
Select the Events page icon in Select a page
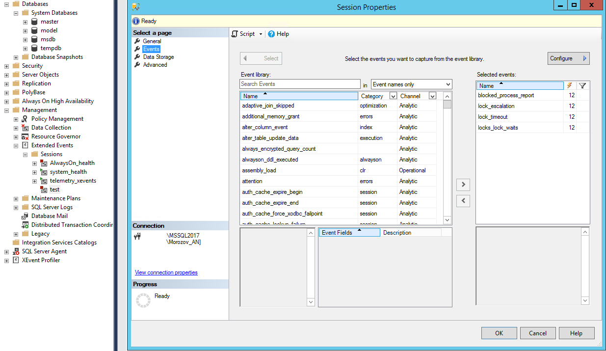coord(137,49)
